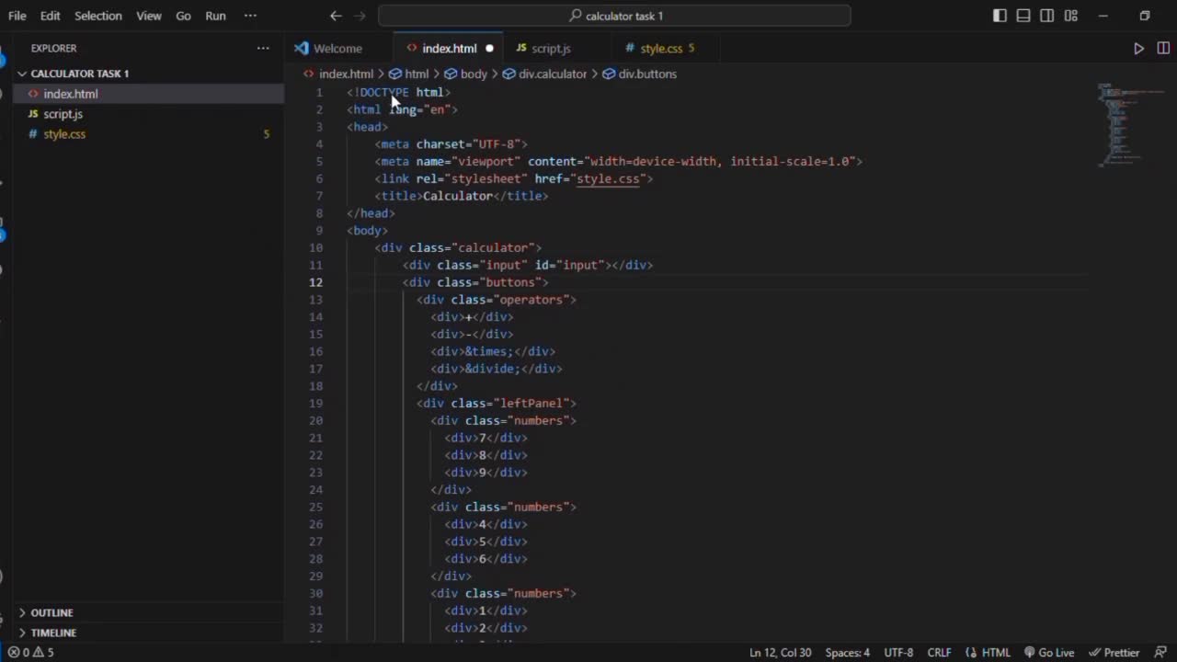Switch to the script.js tab
The width and height of the screenshot is (1177, 662).
point(551,49)
